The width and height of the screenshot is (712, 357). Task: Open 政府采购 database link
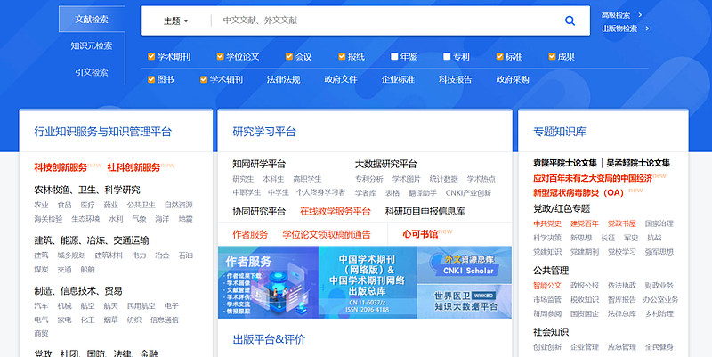(x=513, y=79)
